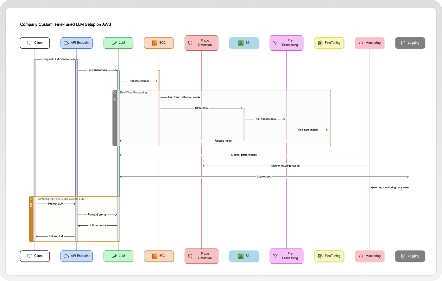Select the 'LLM' label in the bottom box
This screenshot has width=442, height=281.
point(122,256)
